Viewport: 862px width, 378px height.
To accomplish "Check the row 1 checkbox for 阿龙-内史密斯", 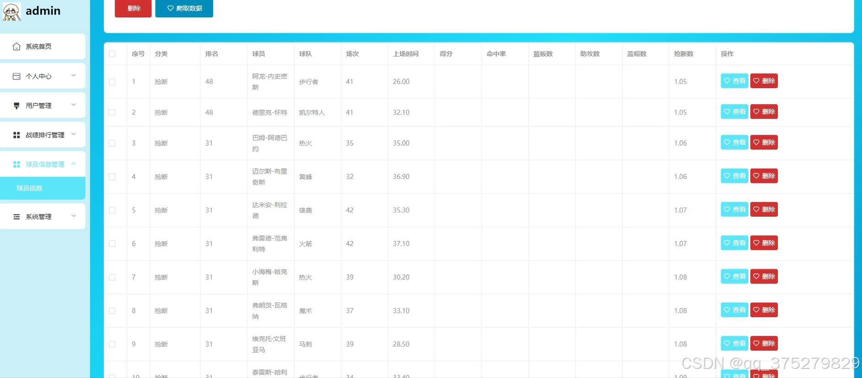I will coord(112,82).
